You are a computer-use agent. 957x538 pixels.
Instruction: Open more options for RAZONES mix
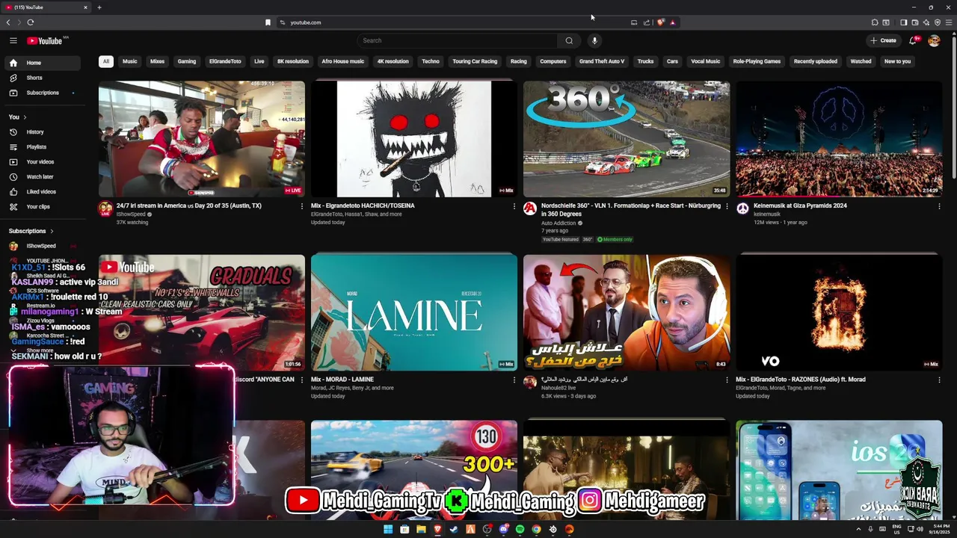939,380
